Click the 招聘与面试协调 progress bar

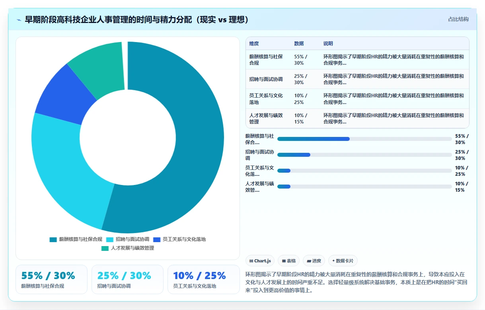coord(364,155)
